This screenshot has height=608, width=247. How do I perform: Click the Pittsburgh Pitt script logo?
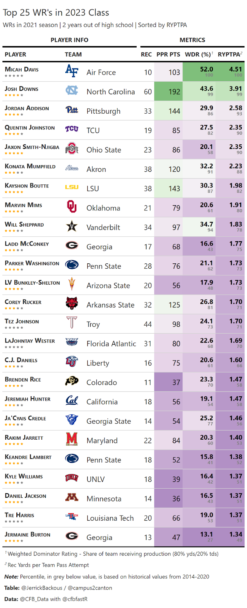(72, 110)
